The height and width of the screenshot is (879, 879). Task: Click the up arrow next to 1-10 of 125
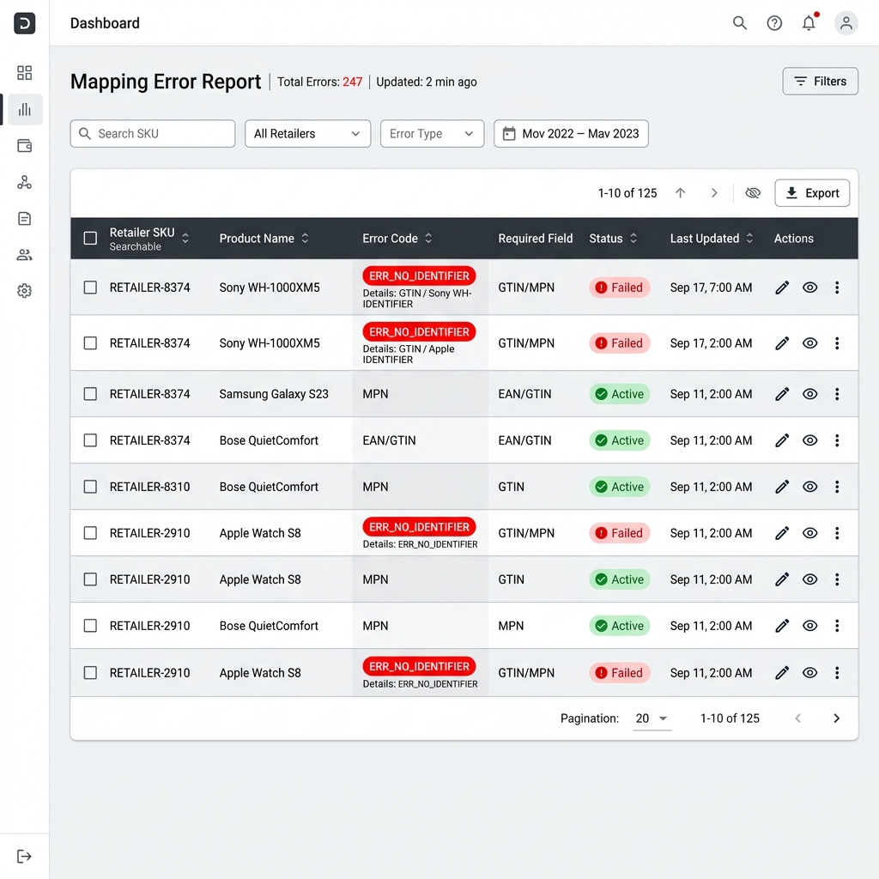click(680, 193)
